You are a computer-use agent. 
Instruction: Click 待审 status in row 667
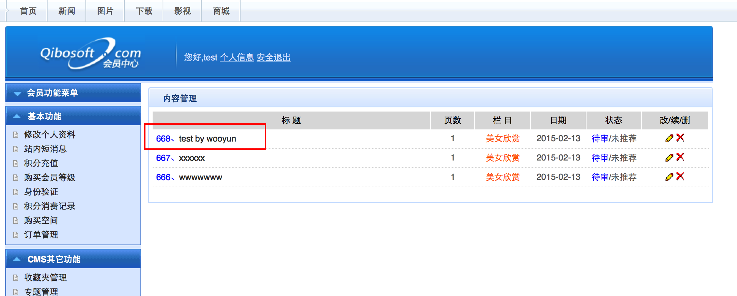[x=600, y=158]
